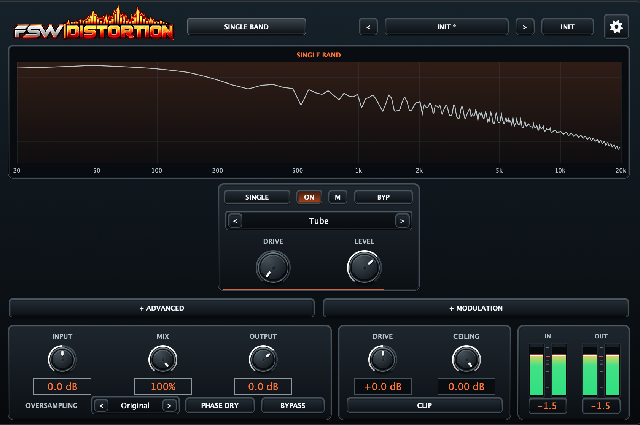Expand the MODULATION section
Viewport: 640px width, 425px height.
coord(476,308)
